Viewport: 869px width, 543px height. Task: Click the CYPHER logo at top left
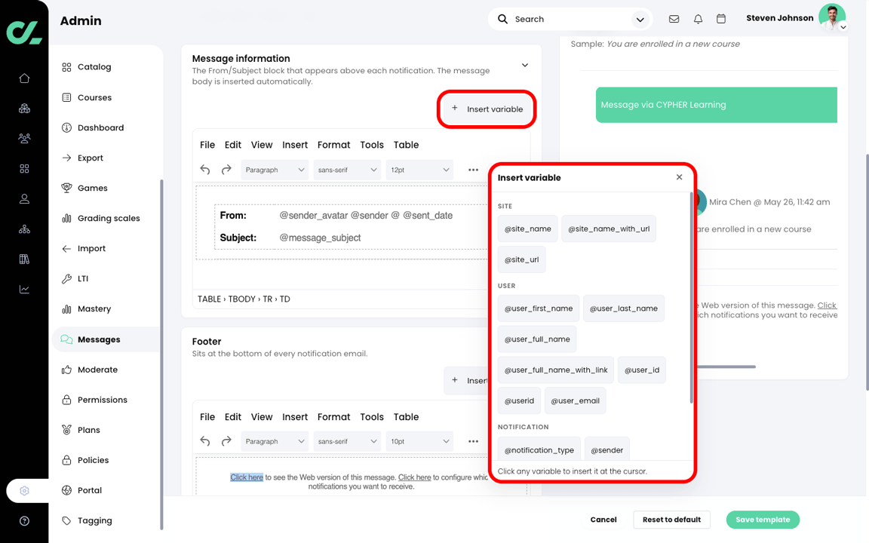point(24,32)
